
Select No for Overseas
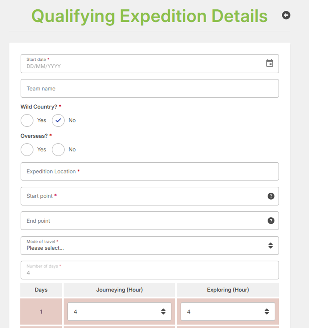pyautogui.click(x=58, y=149)
